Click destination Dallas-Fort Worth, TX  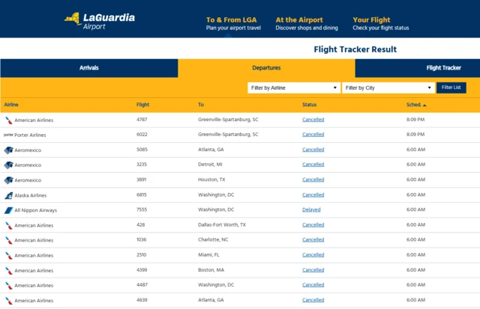point(222,225)
